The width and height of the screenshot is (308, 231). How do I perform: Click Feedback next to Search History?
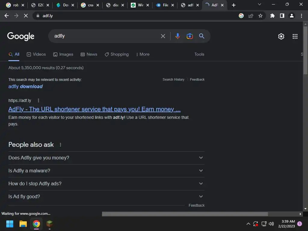[197, 79]
